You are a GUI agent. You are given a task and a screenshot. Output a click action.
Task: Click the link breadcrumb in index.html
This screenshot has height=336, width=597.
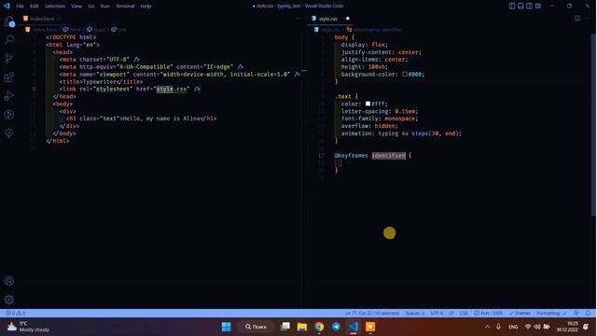coord(118,29)
